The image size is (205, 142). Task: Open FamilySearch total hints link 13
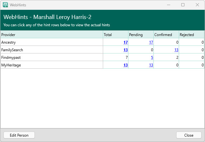[126, 50]
